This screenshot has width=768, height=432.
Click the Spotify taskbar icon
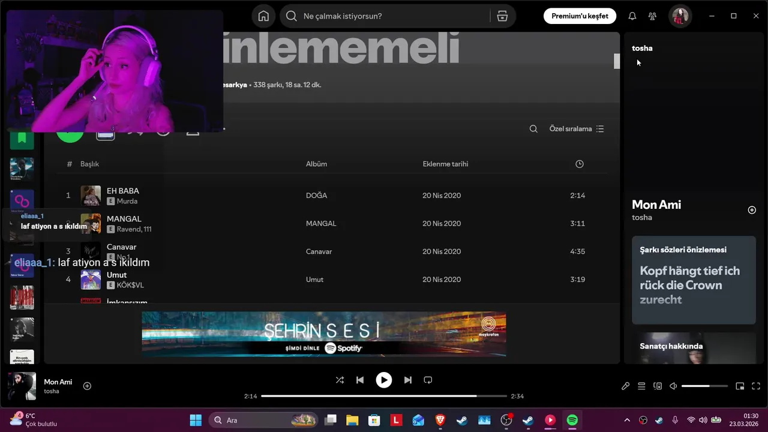[x=572, y=420]
